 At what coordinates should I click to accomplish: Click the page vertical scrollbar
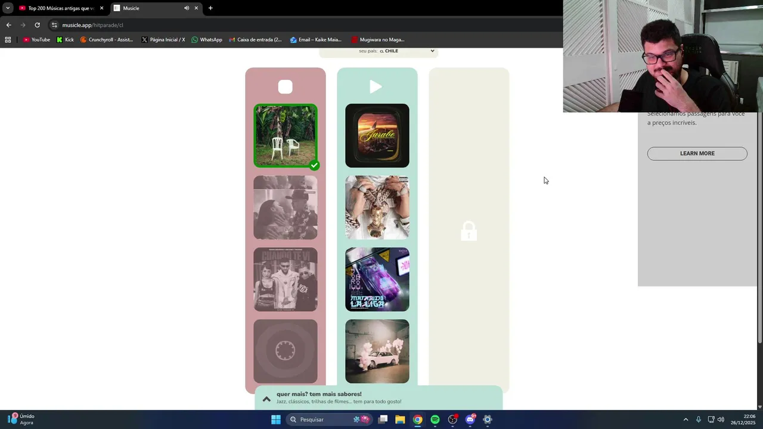[759, 226]
